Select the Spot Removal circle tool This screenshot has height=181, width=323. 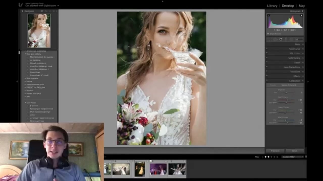pos(275,39)
